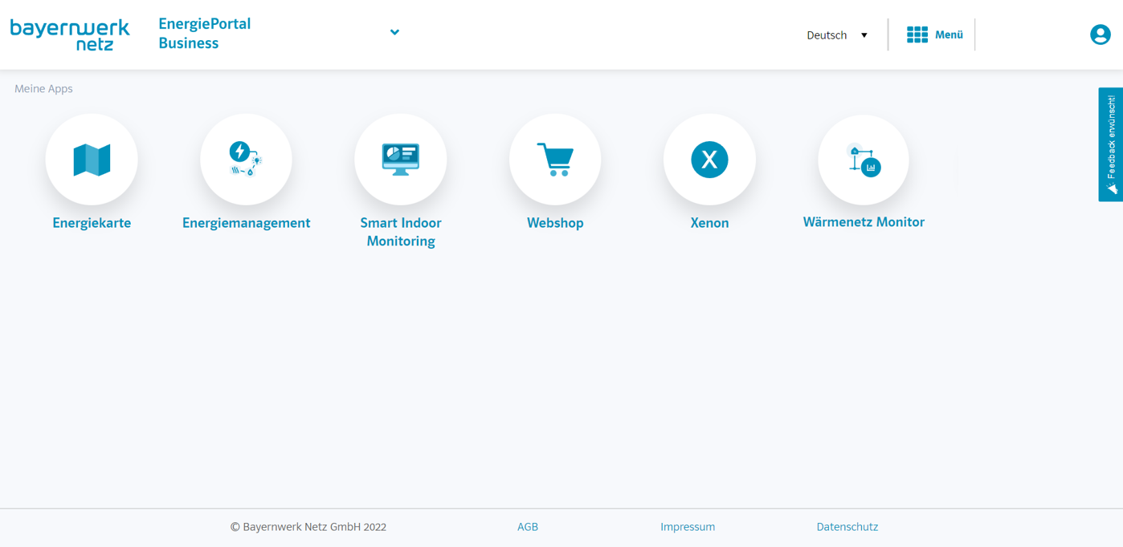Viewport: 1123px width, 547px height.
Task: Click the Smart Indoor Monitoring label
Action: click(x=400, y=232)
